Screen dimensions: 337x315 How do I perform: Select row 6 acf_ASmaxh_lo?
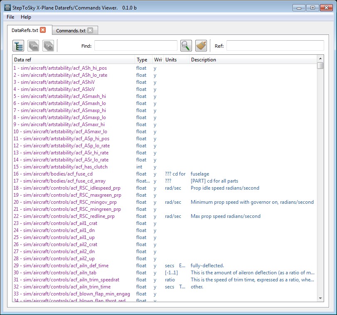click(x=165, y=103)
